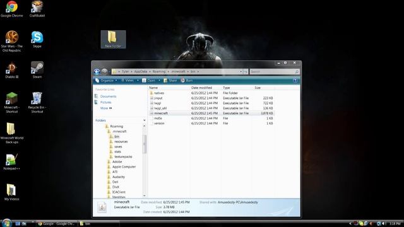Open Google Chrome desktop shortcut
The height and width of the screenshot is (227, 404).
tap(11, 9)
